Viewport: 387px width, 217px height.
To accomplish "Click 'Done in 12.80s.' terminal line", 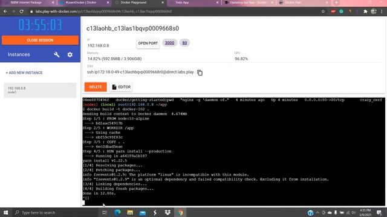I will click(x=99, y=193).
